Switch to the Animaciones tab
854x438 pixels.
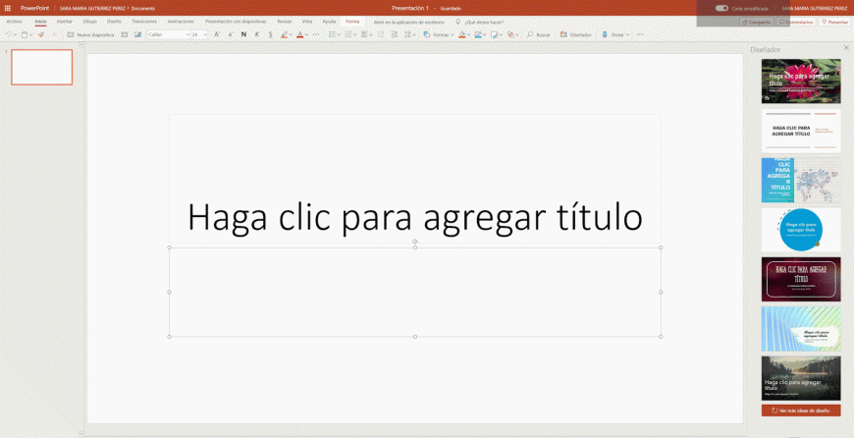181,22
